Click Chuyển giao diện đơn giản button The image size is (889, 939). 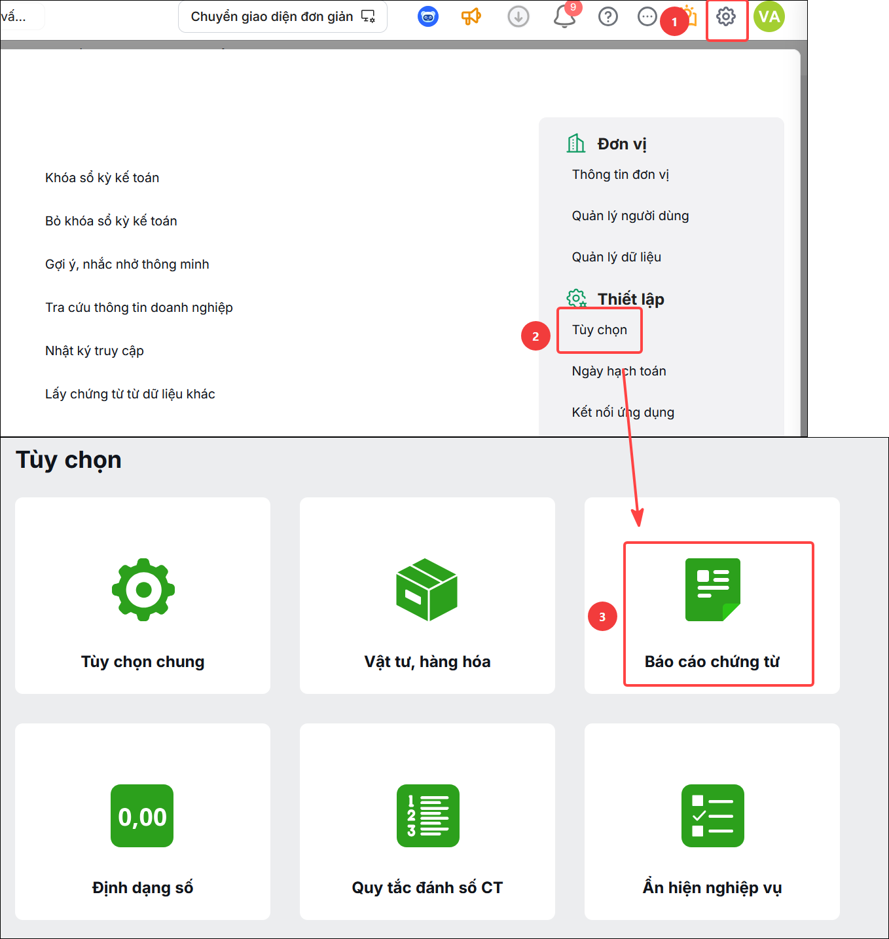[x=283, y=16]
